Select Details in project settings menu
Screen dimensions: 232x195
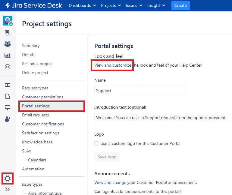(28, 55)
